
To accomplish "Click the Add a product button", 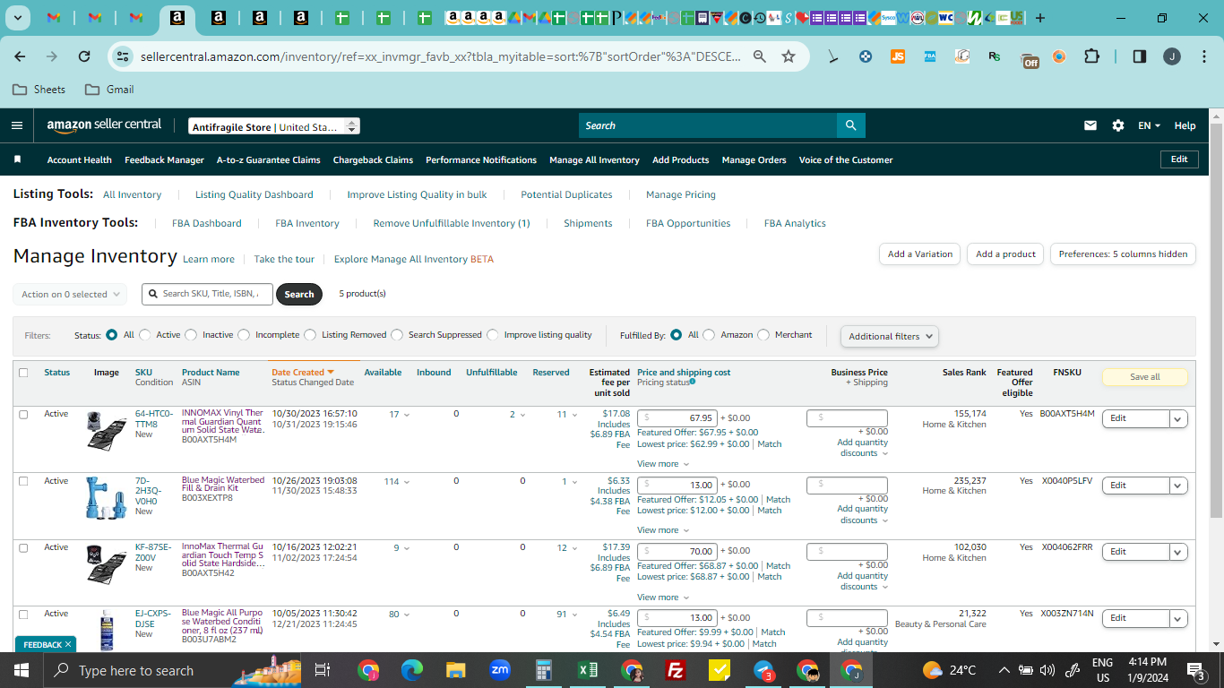I will 1005,254.
